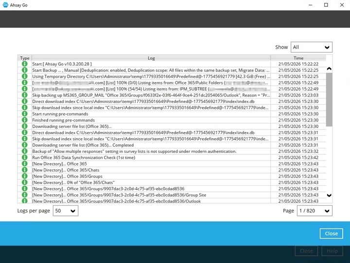The width and height of the screenshot is (350, 263).
Task: Click the Time column header
Action: [x=298, y=58]
